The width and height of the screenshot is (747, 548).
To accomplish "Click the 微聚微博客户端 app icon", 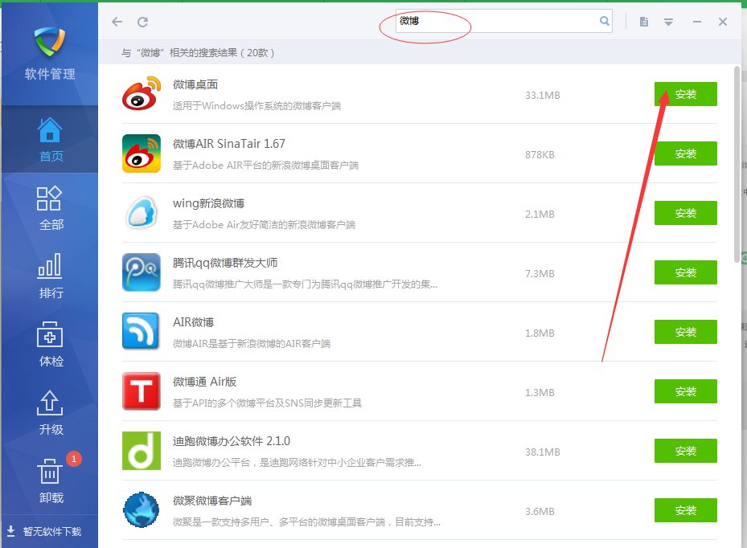I will click(x=141, y=510).
